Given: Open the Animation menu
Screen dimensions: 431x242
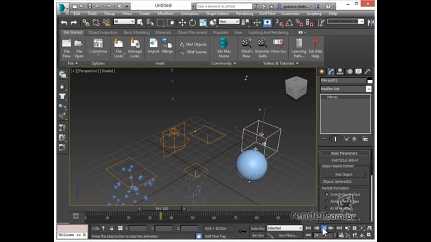Looking at the screenshot, I should click(x=190, y=13).
